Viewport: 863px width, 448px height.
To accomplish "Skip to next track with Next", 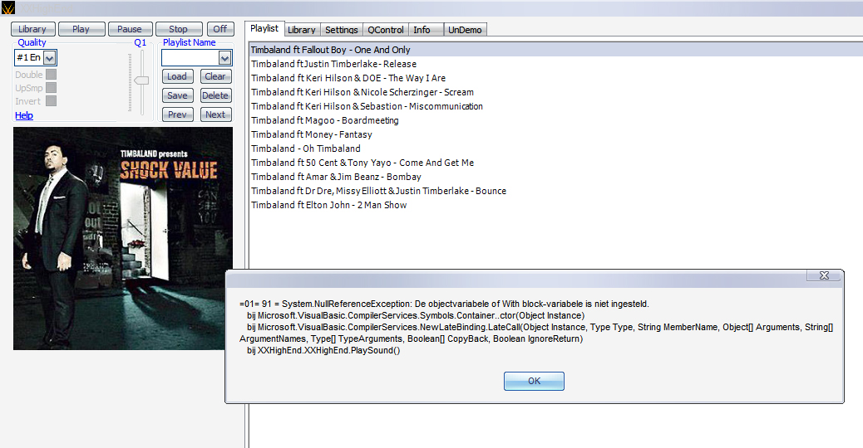I will (215, 114).
